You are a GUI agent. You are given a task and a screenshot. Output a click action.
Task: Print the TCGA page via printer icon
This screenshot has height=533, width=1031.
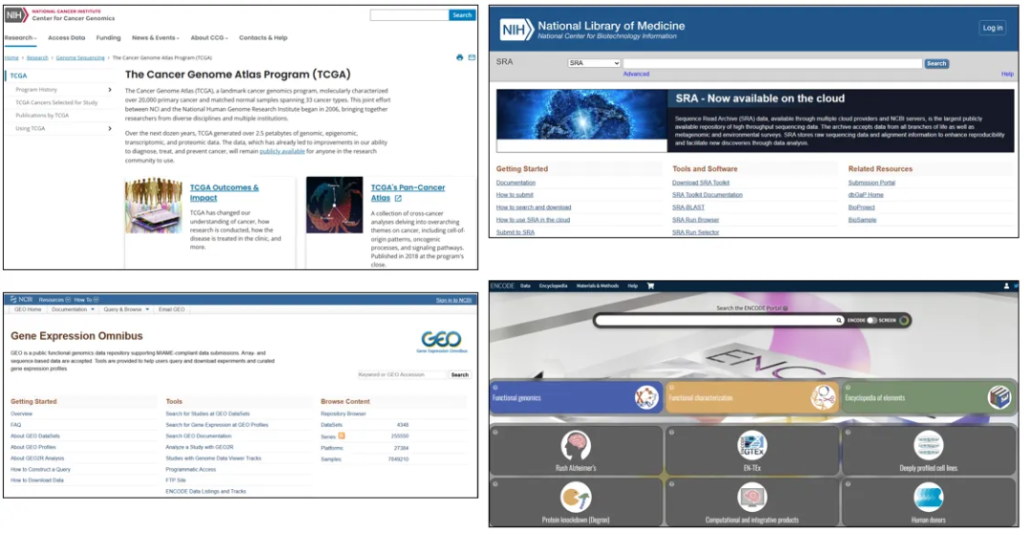(459, 58)
